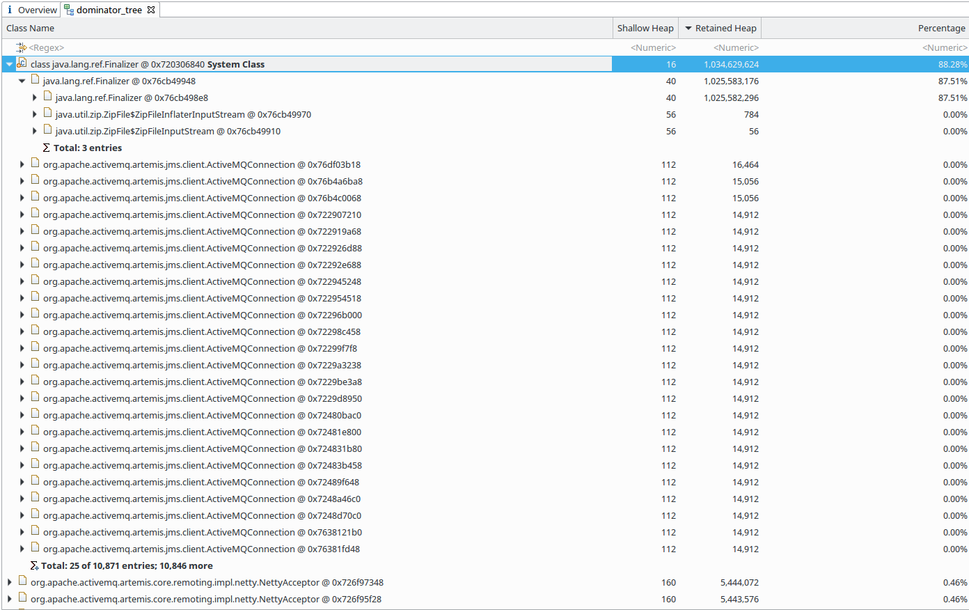Click the object icon of ActiveMQConnection @ 0x72296b000
This screenshot has height=610, width=969.
35,314
